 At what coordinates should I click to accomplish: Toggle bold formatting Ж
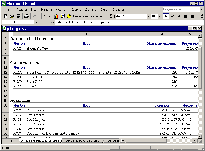point(166,16)
